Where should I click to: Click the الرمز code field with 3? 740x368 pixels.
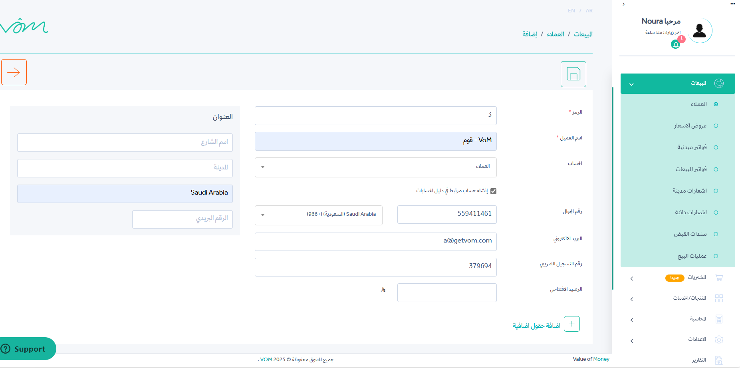[376, 115]
